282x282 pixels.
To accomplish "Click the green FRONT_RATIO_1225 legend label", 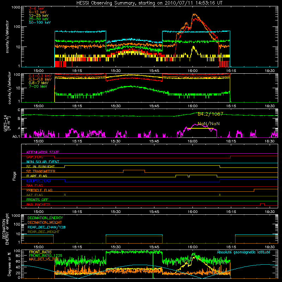I will click(45, 256).
